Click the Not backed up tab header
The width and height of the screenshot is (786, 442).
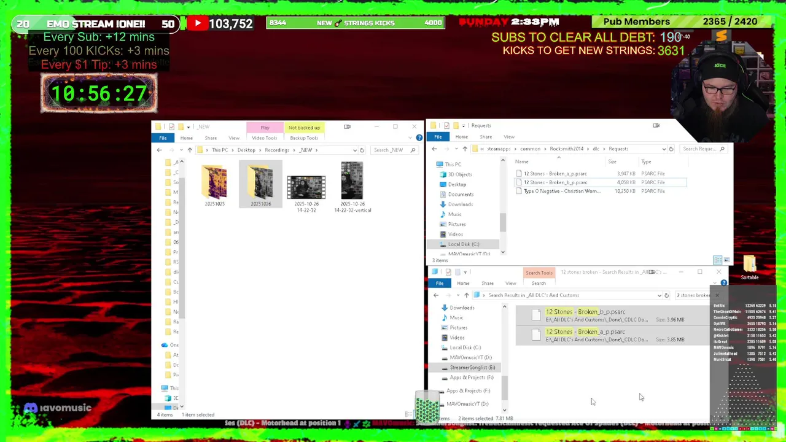(x=304, y=127)
